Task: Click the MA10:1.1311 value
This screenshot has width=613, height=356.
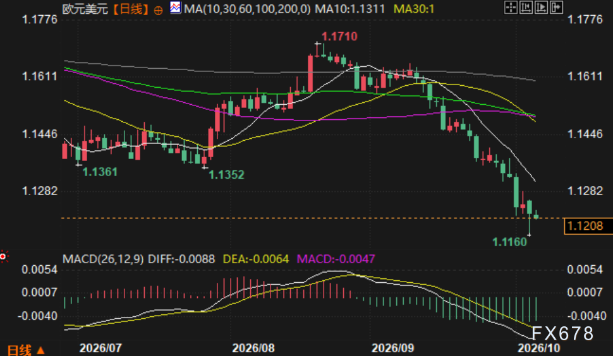Action: (x=350, y=9)
